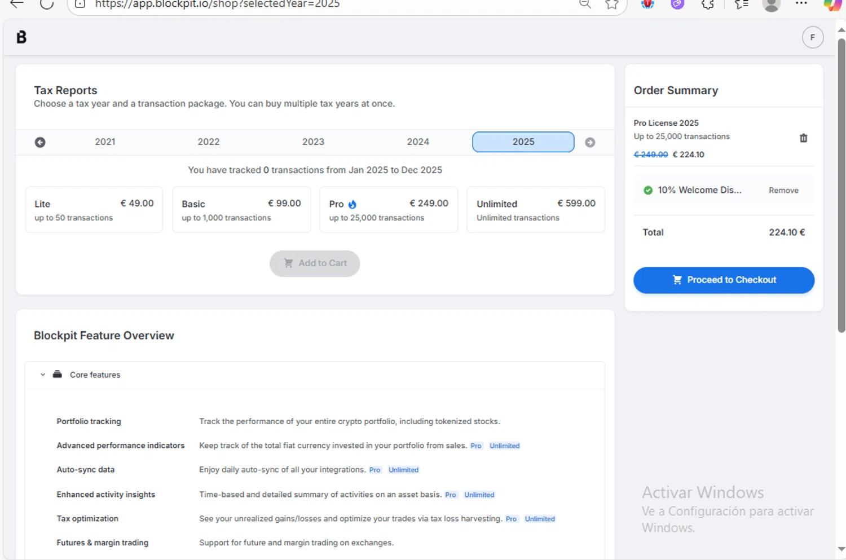This screenshot has width=846, height=560.
Task: Open the user avatar F menu
Action: [x=813, y=37]
